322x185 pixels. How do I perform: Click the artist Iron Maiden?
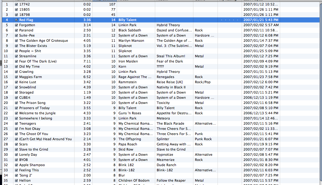click(x=128, y=61)
